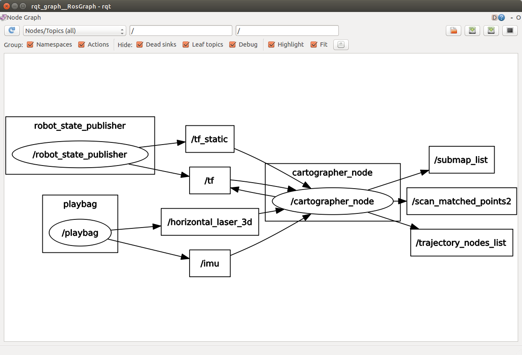
Task: Open DOT graph file folder icon
Action: click(x=454, y=30)
